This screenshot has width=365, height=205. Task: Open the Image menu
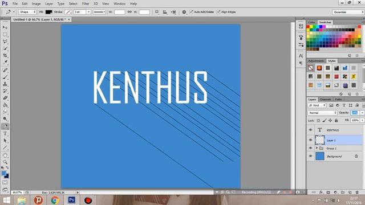36,4
